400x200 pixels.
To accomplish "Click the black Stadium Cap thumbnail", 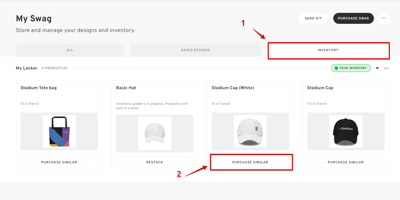I will (x=346, y=131).
